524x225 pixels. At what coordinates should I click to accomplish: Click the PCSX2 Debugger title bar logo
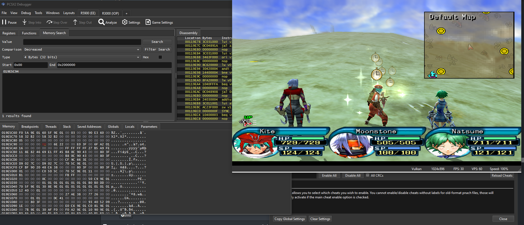tap(3, 4)
